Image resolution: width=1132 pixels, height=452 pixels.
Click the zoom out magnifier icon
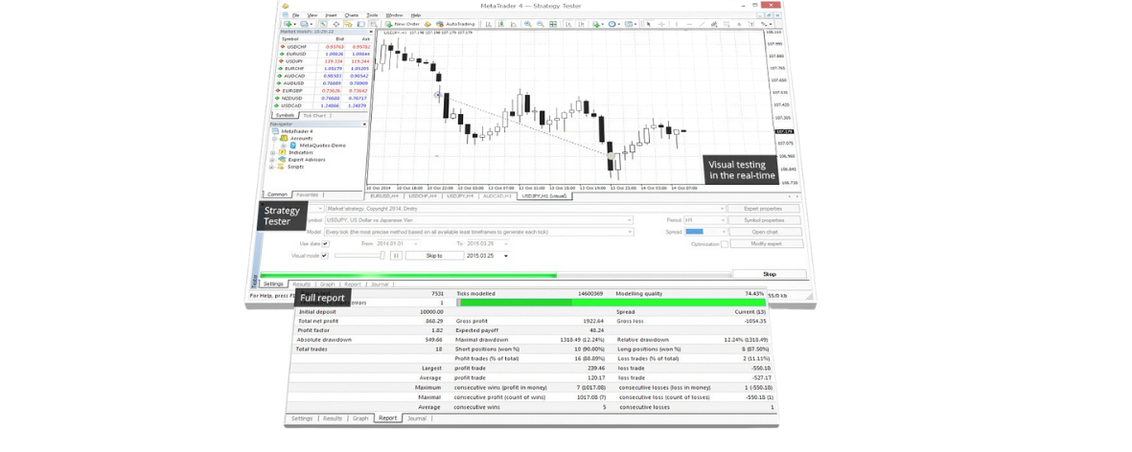(x=538, y=24)
